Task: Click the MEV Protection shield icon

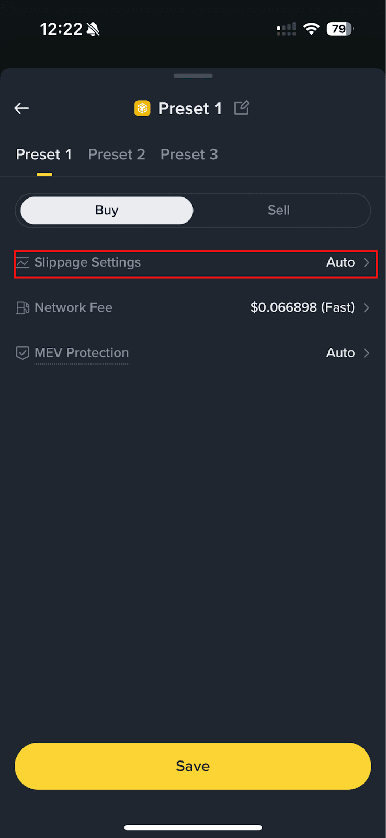Action: 22,352
